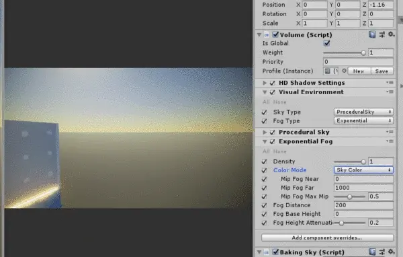Click the Save profile button
The height and width of the screenshot is (257, 403).
(x=382, y=71)
